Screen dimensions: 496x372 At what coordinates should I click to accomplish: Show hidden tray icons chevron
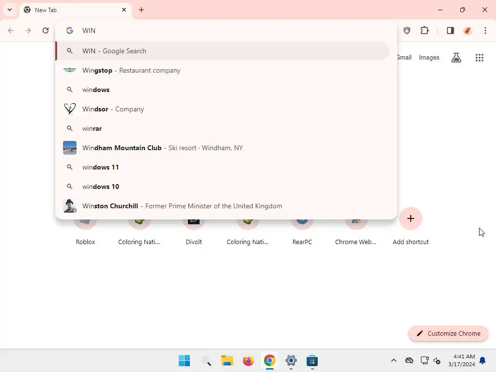393,360
